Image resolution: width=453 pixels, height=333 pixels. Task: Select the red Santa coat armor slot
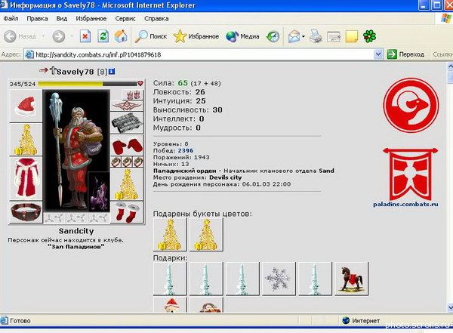[26, 178]
